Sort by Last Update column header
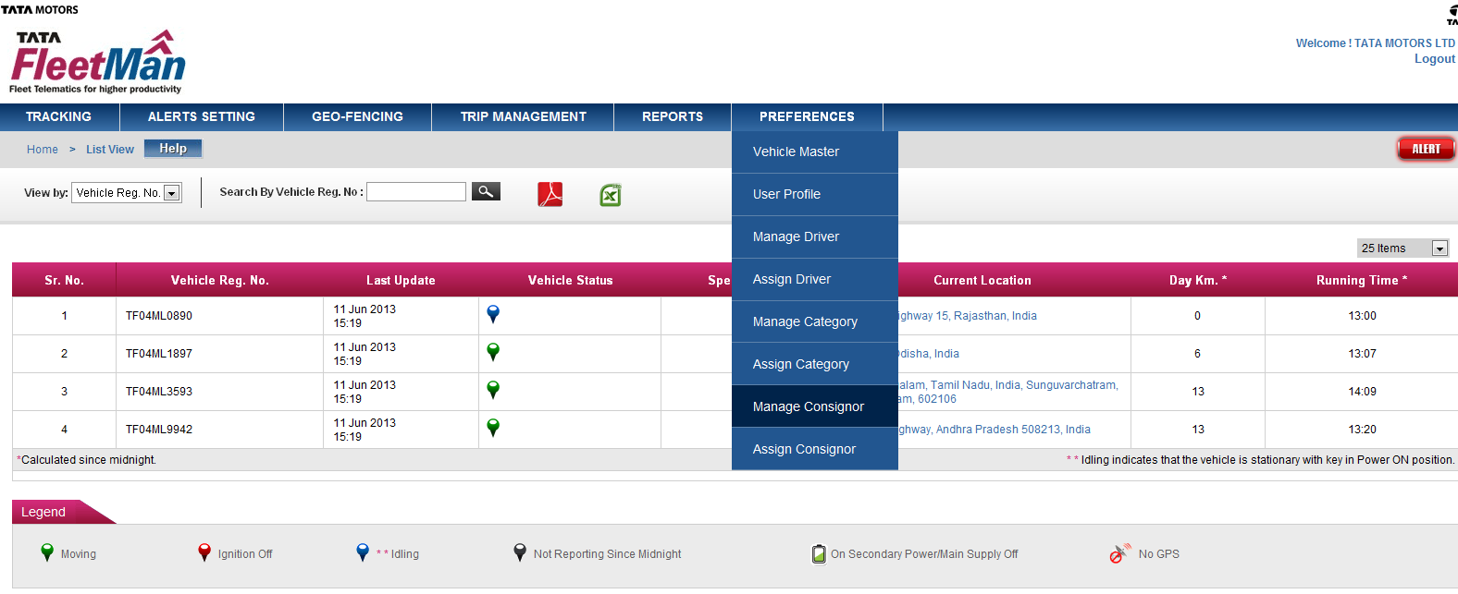 (x=401, y=280)
